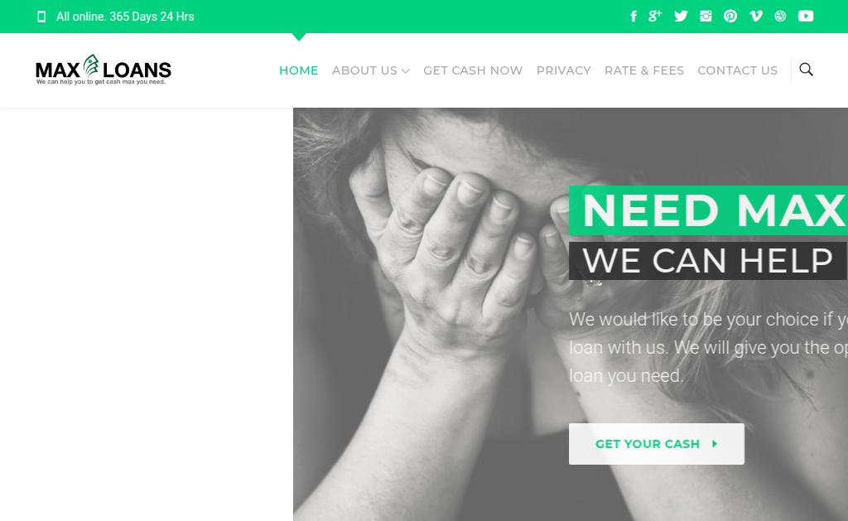Go to the Home menu item
The width and height of the screenshot is (848, 521).
(298, 70)
